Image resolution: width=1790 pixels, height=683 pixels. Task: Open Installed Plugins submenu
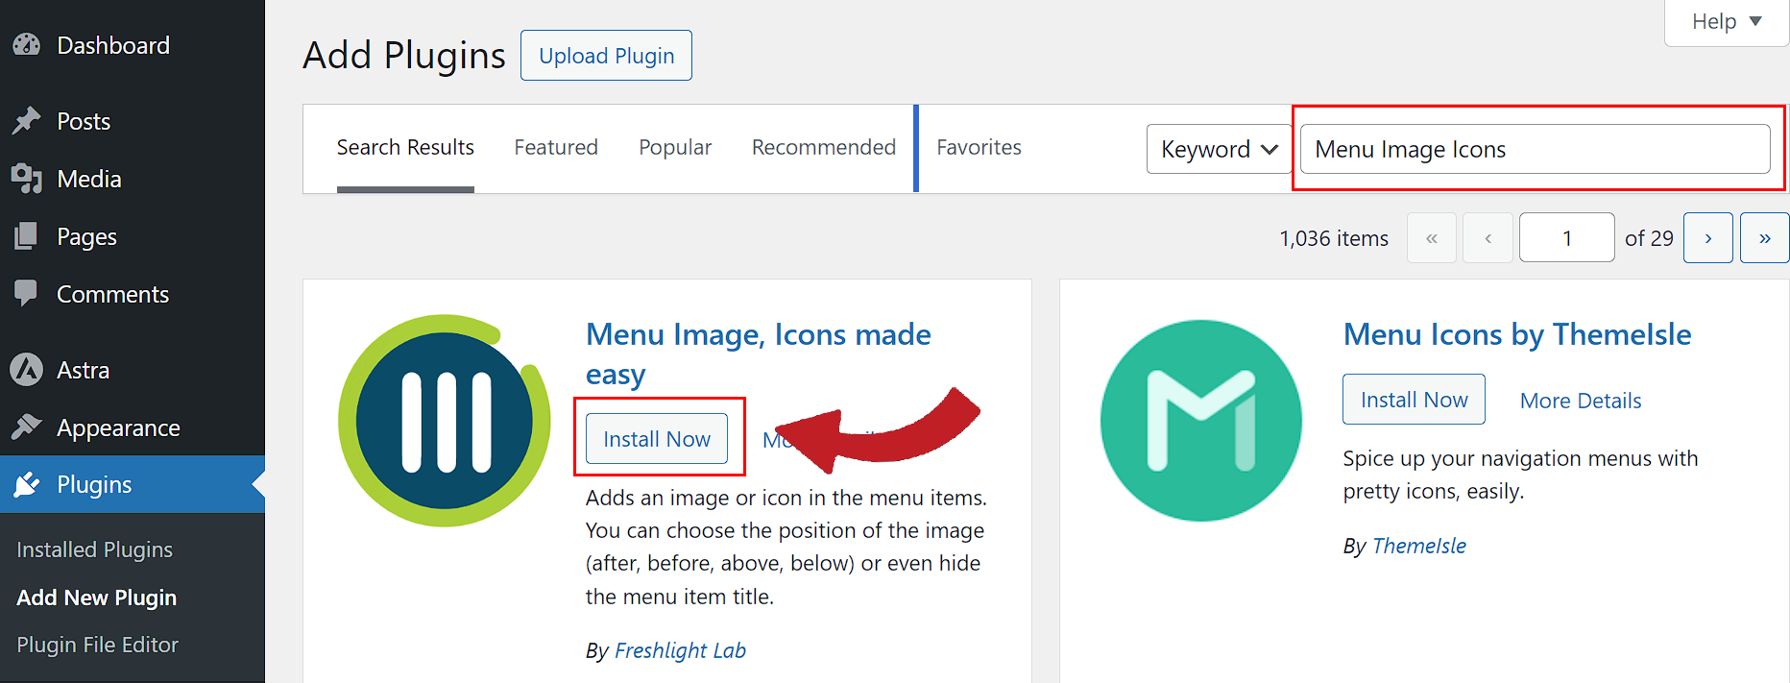tap(95, 549)
